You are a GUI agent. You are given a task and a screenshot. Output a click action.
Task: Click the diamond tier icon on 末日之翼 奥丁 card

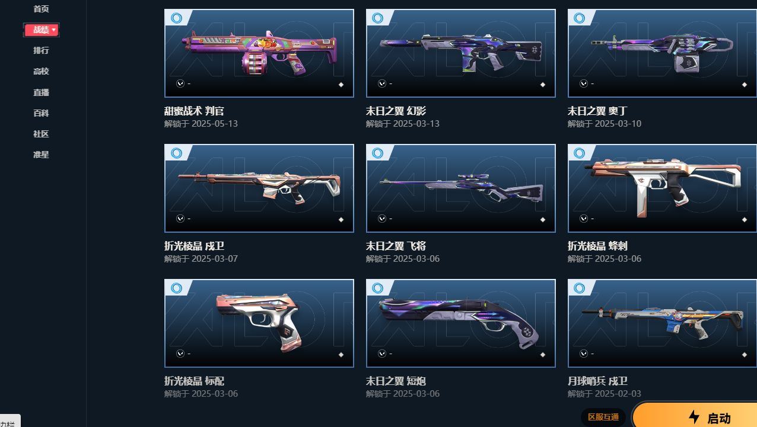(745, 85)
